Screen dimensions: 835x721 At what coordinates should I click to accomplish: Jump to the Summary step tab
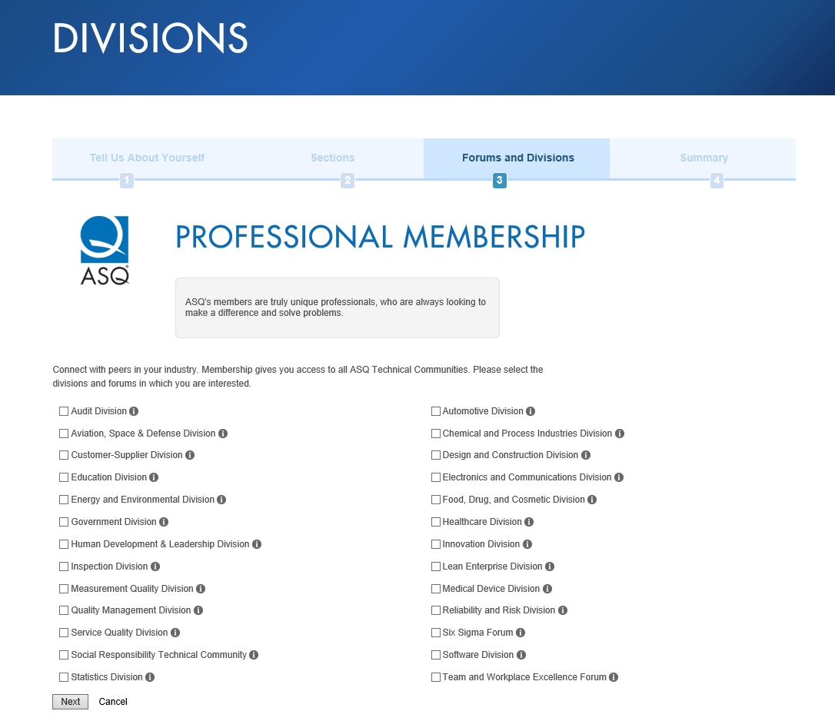(x=704, y=158)
